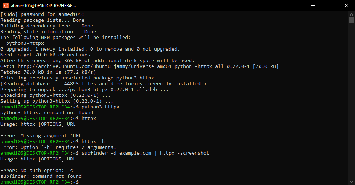Click the scrollbar up arrow

pyautogui.click(x=351, y=14)
